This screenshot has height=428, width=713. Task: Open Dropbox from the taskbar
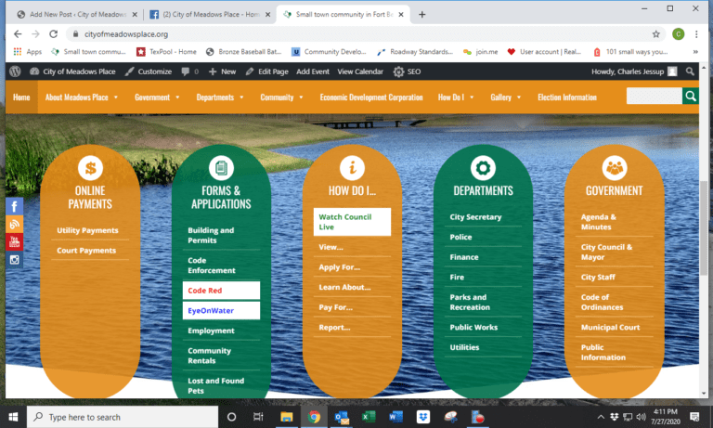423,417
